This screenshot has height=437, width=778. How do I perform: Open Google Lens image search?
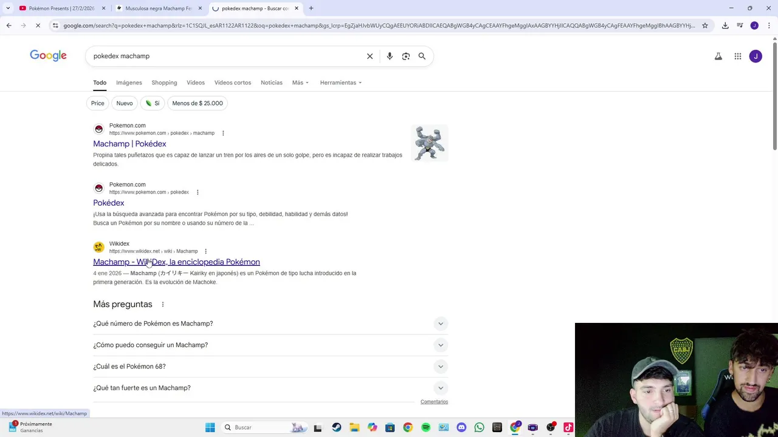tap(405, 56)
